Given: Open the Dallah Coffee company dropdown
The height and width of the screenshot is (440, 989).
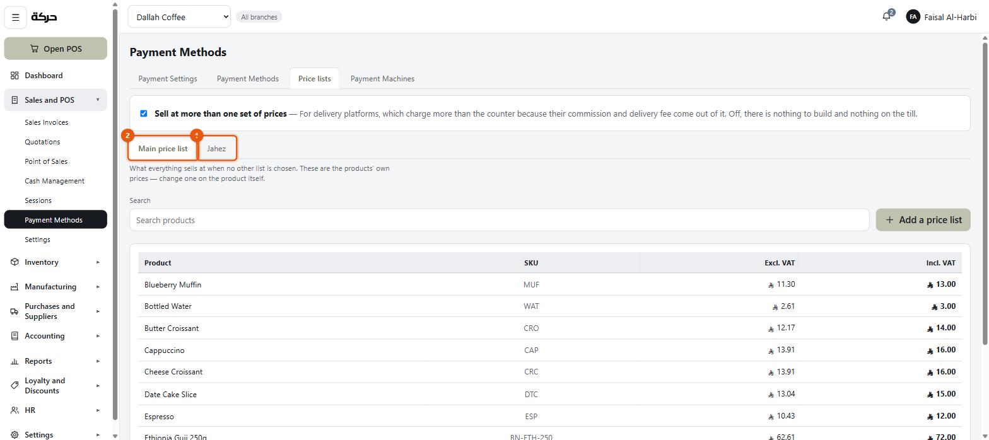Looking at the screenshot, I should pos(179,17).
